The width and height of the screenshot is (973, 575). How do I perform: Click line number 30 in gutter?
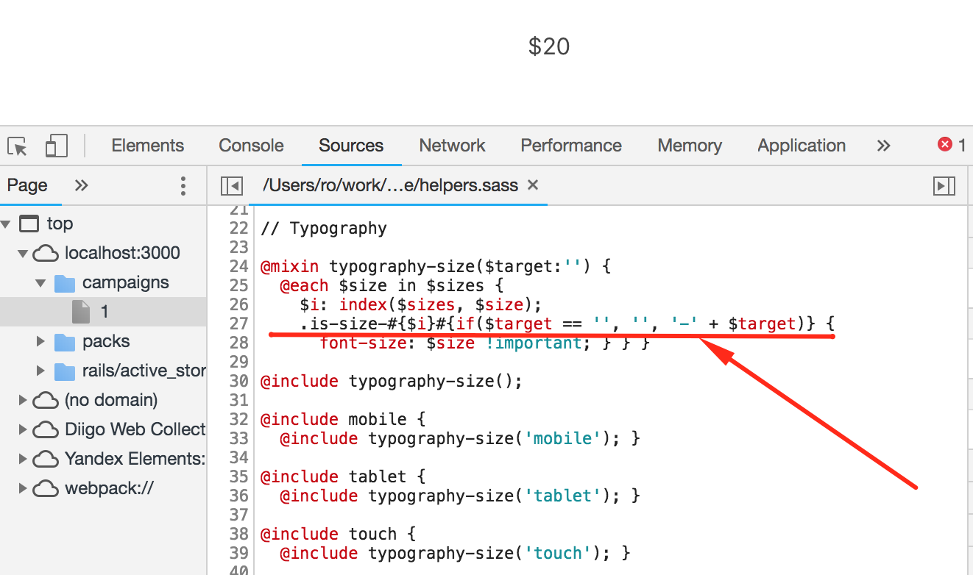[239, 381]
